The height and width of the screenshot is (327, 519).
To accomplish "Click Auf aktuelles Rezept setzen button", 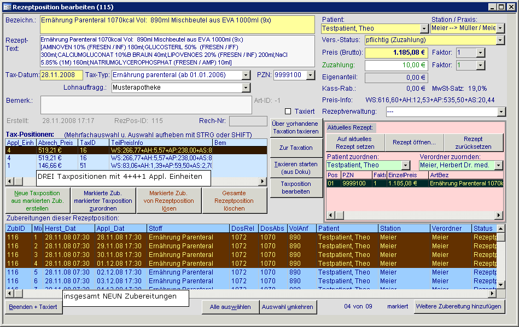I will (355, 143).
